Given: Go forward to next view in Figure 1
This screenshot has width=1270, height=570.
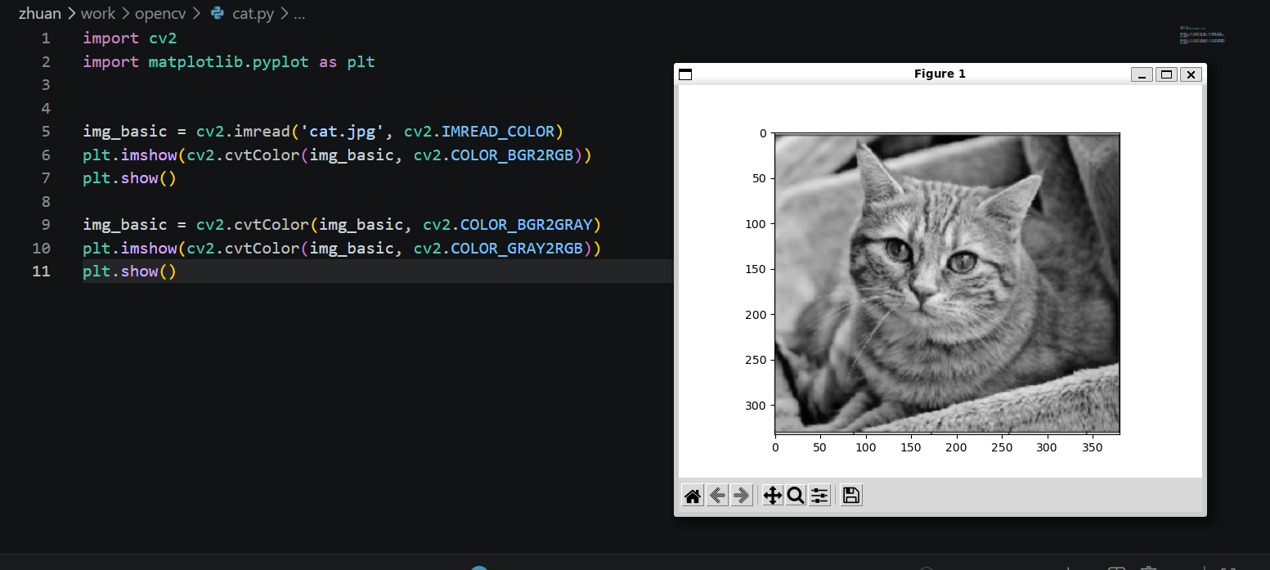Looking at the screenshot, I should pyautogui.click(x=742, y=496).
